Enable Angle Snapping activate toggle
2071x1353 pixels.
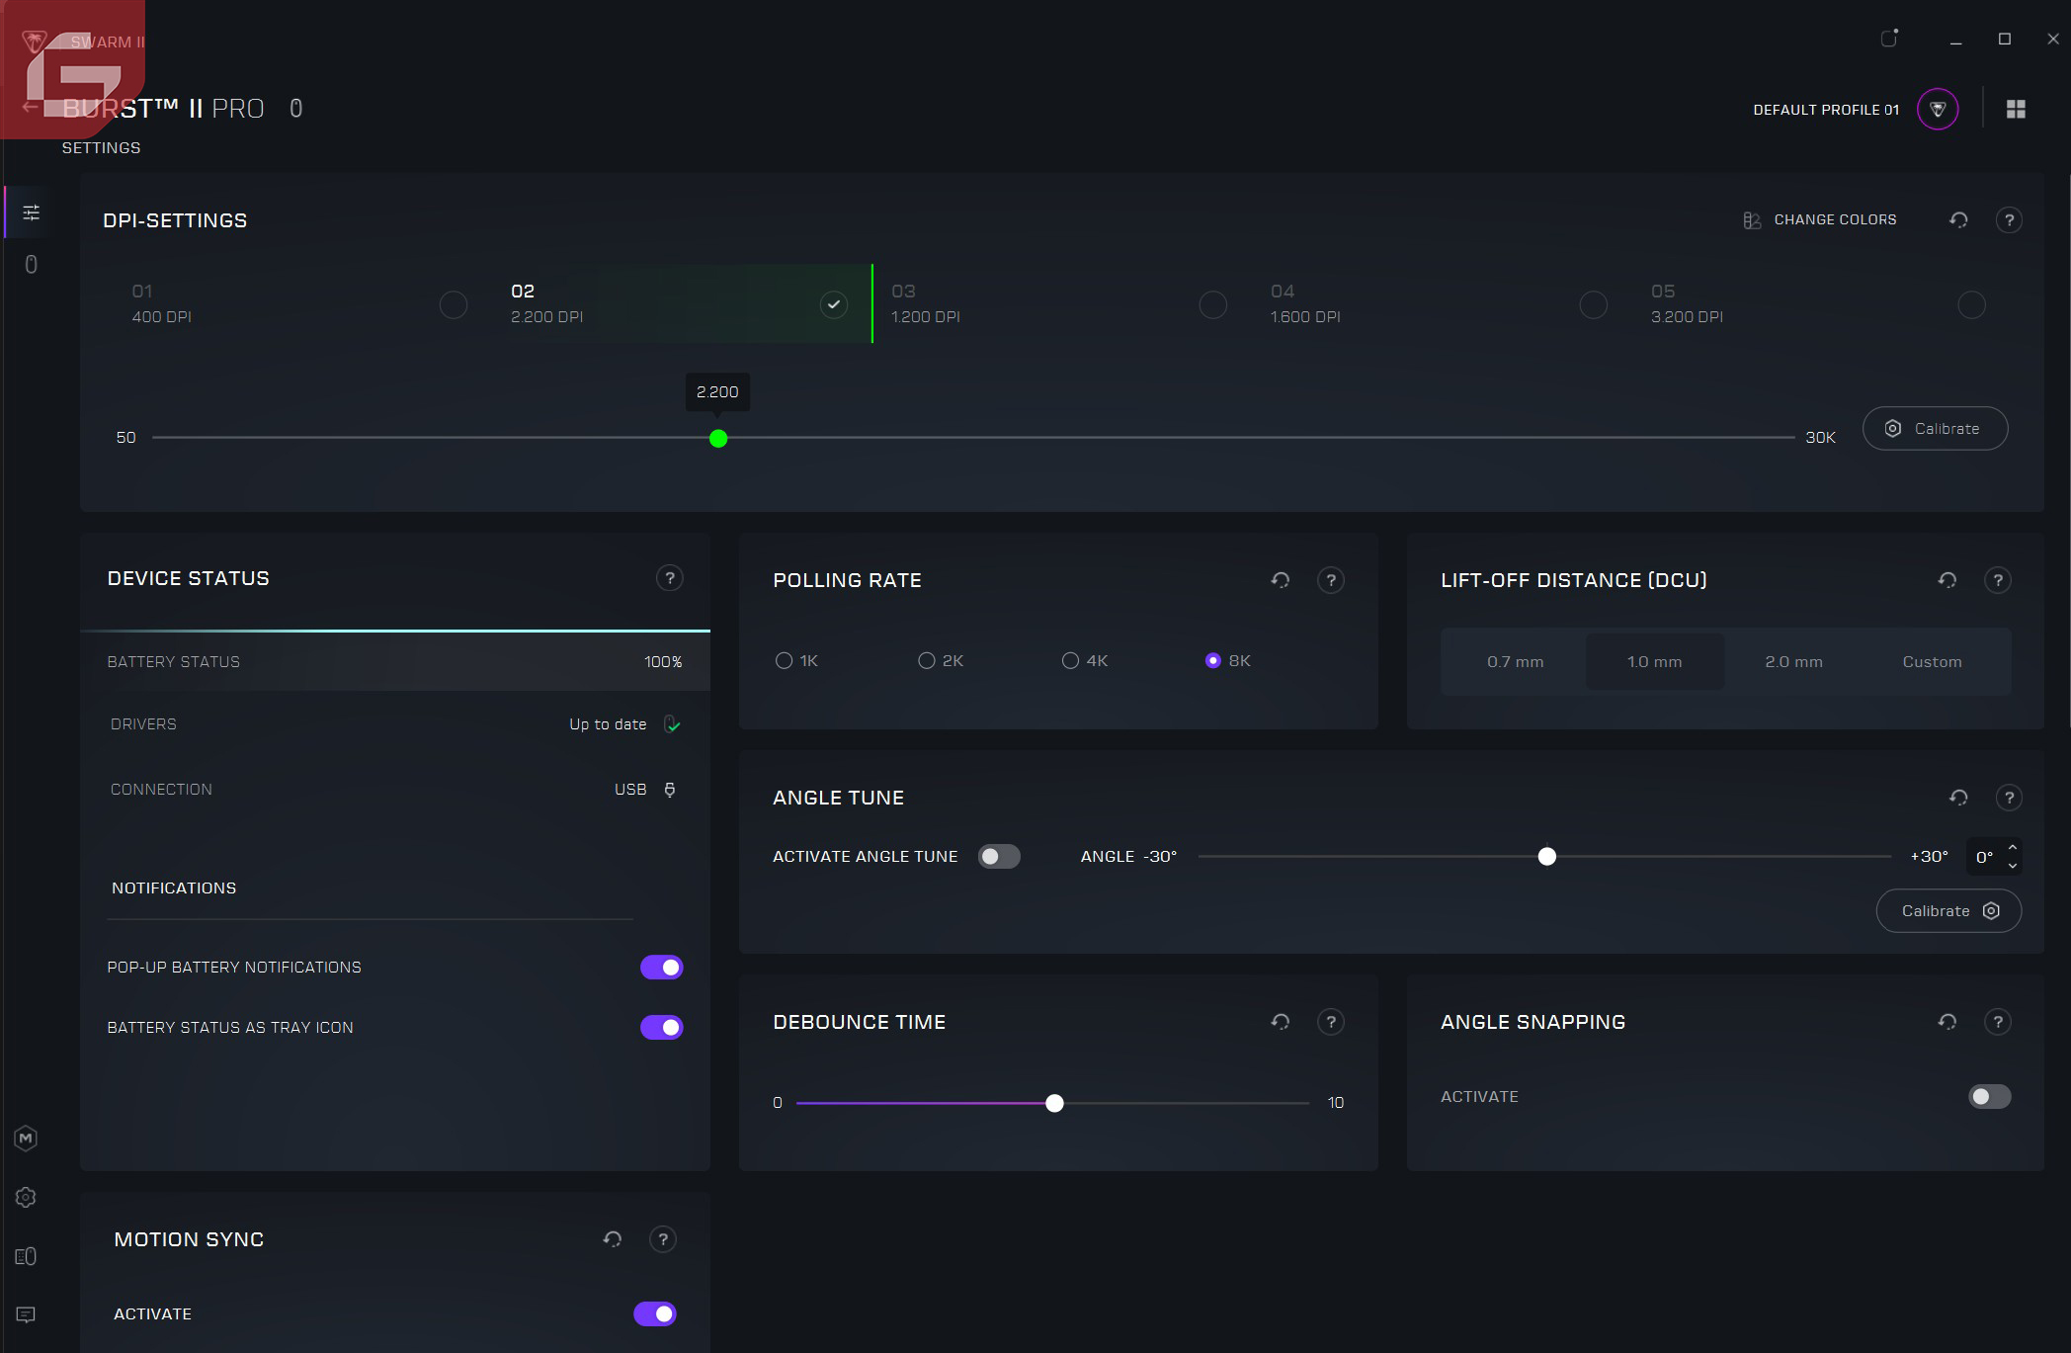1989,1097
